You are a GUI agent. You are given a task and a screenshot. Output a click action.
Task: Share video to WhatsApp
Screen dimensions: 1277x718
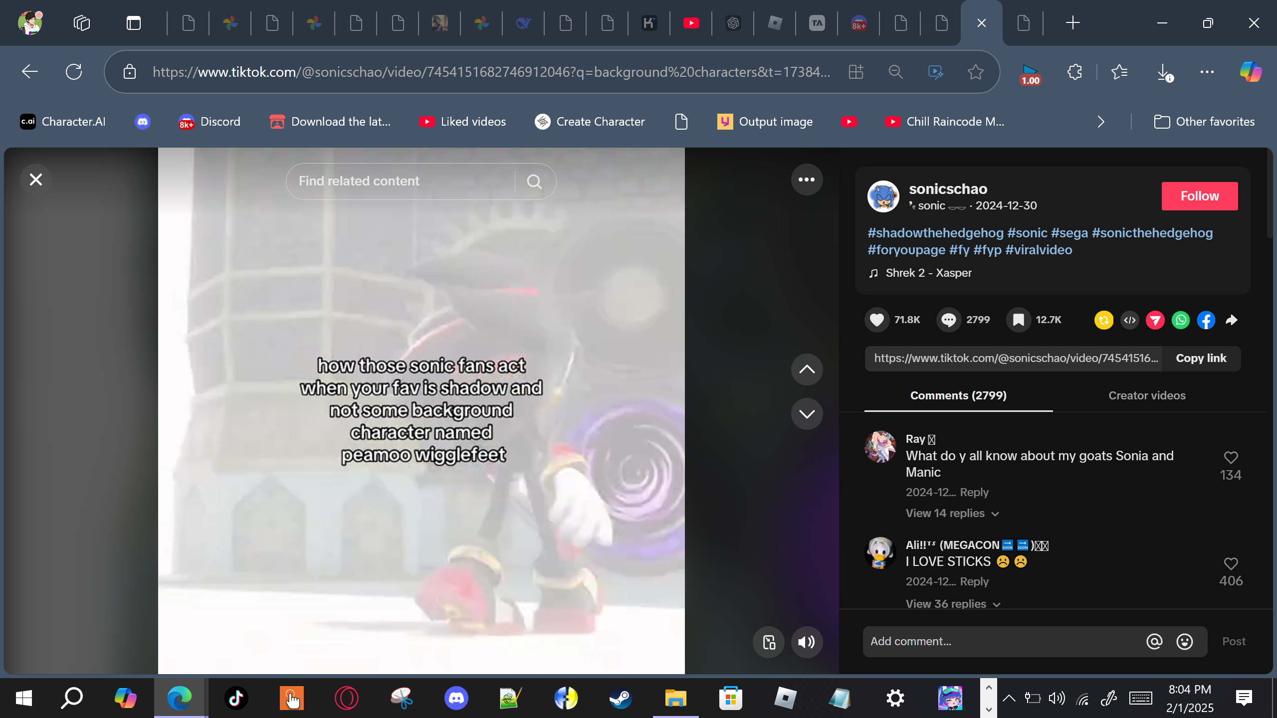pos(1181,320)
